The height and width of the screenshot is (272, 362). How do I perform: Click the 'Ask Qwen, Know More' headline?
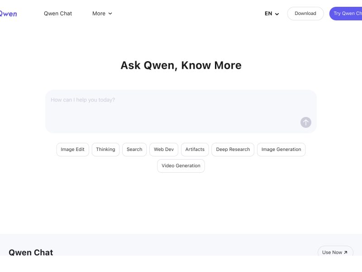point(181,65)
